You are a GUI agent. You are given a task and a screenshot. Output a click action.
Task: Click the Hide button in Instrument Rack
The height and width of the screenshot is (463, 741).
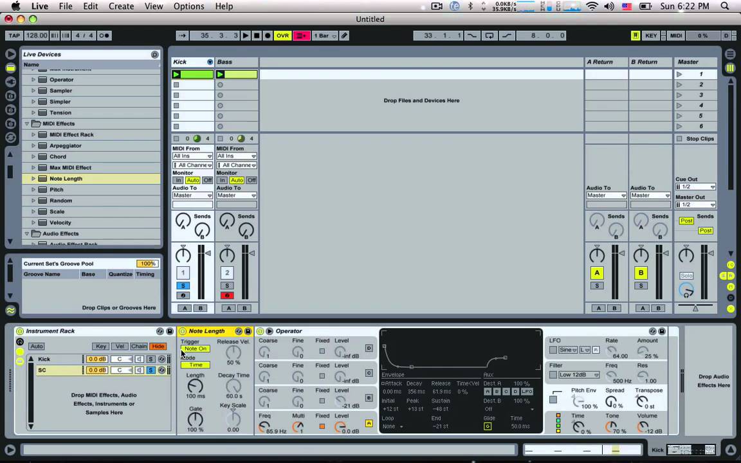coord(158,347)
